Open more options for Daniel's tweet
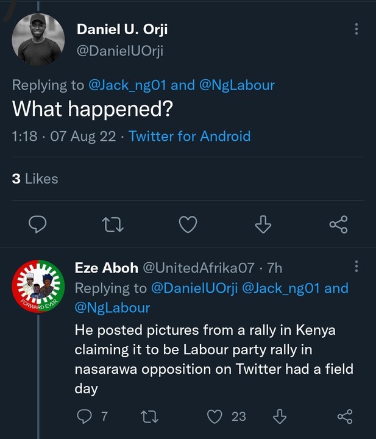The width and height of the screenshot is (376, 439). [x=356, y=29]
